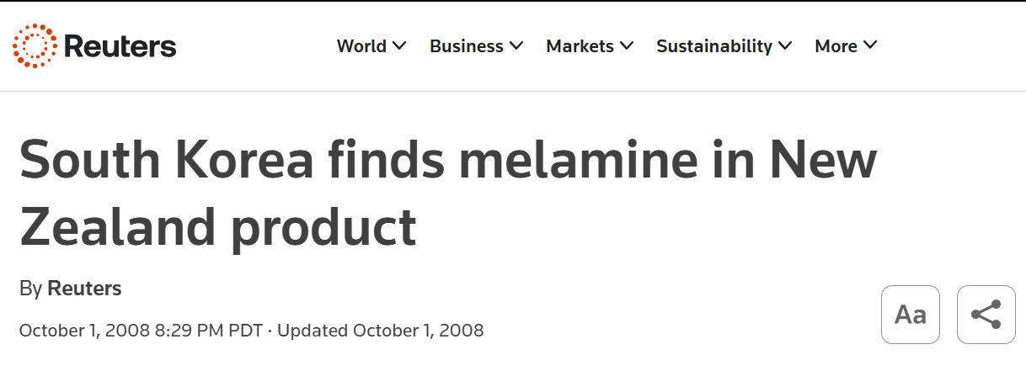Click the Reuters author byline link
Image resolution: width=1026 pixels, height=371 pixels.
[84, 289]
